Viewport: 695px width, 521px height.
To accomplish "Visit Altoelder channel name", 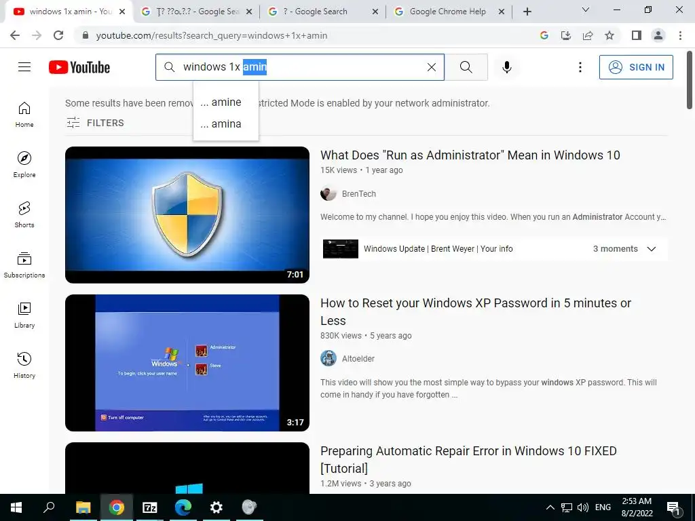I will tap(358, 358).
